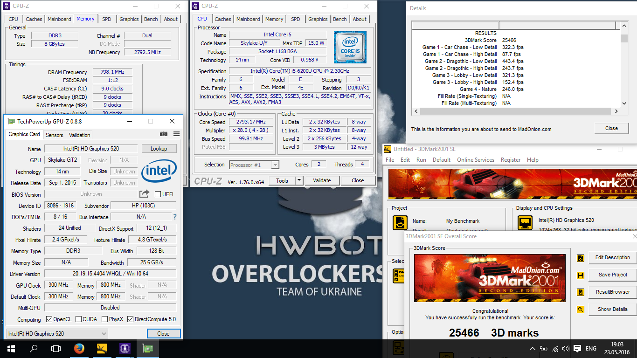Click the Wi-Fi network tray icon
The width and height of the screenshot is (637, 358).
(555, 349)
